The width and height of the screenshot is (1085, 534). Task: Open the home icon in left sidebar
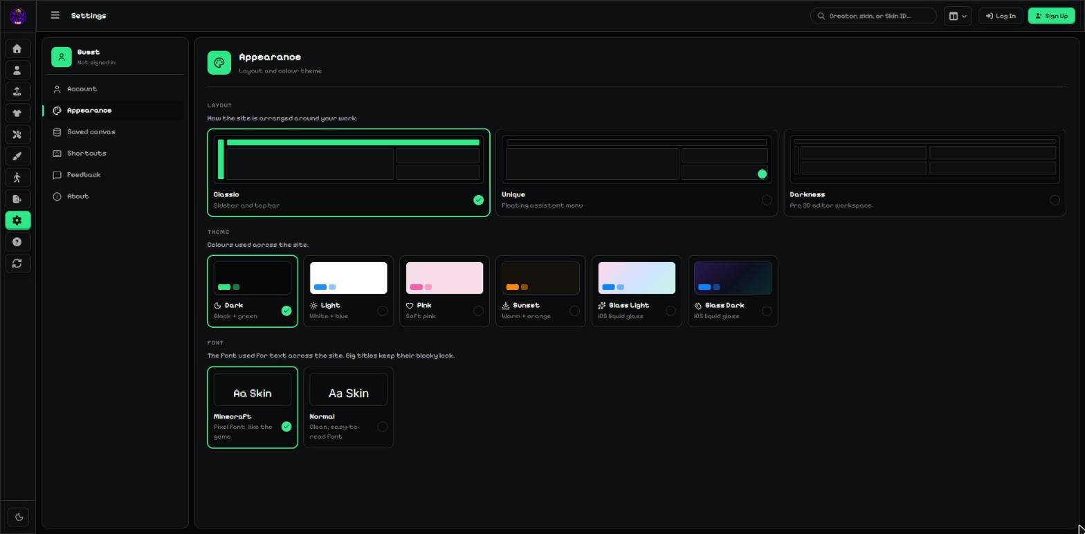coord(17,49)
